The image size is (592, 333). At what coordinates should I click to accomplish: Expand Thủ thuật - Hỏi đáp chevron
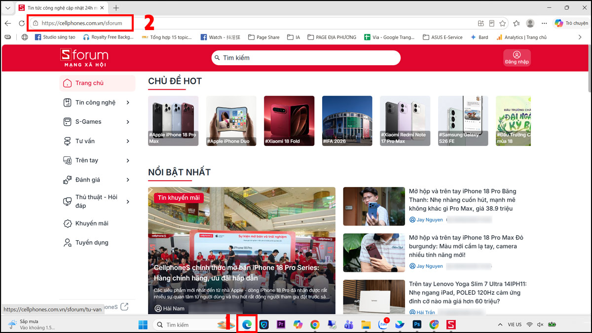pos(128,201)
